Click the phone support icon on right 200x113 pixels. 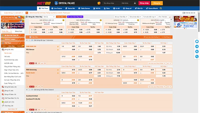click(x=197, y=56)
